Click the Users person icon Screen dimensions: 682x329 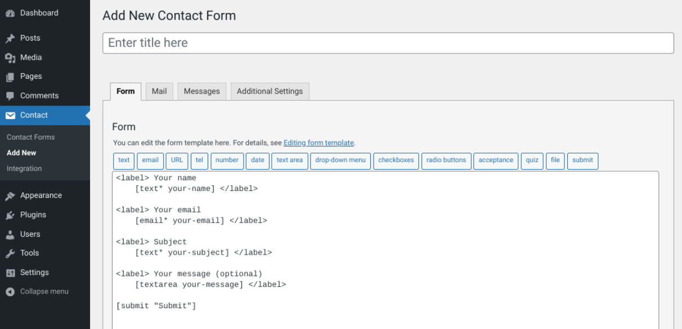(x=10, y=234)
